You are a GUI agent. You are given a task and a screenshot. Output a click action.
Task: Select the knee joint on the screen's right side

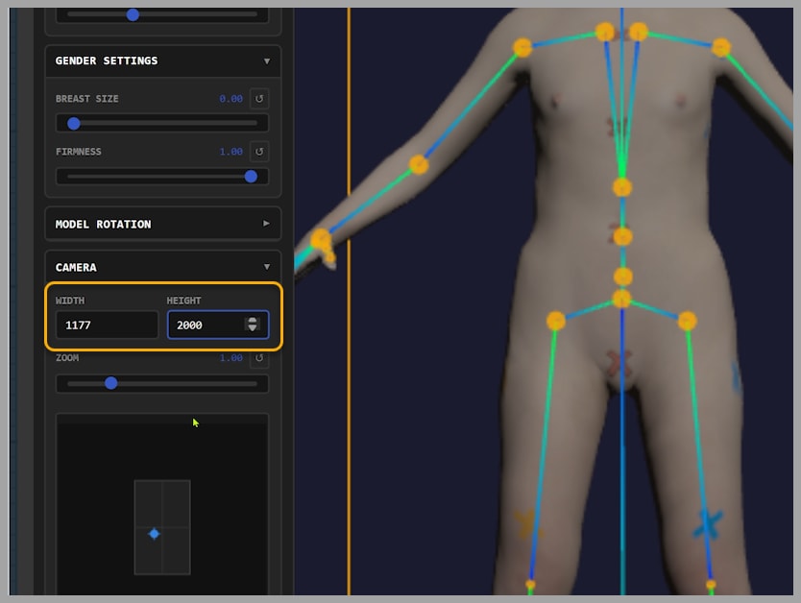(711, 584)
